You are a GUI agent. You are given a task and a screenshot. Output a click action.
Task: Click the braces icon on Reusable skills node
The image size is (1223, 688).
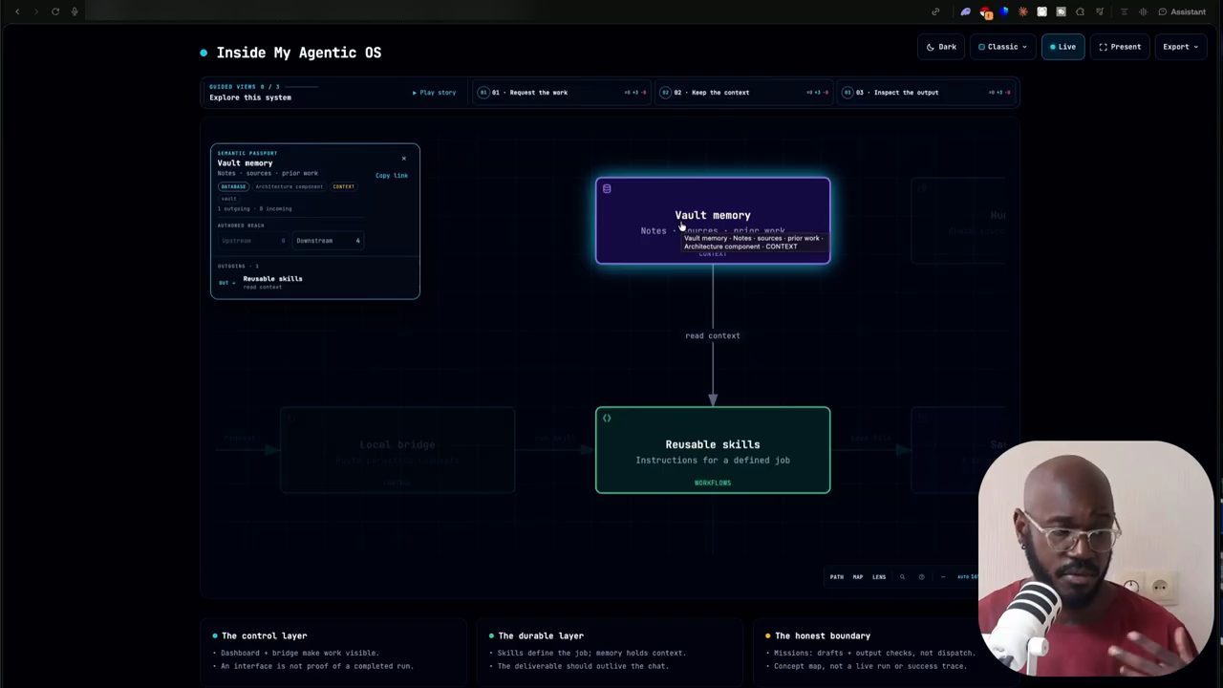pyautogui.click(x=607, y=419)
